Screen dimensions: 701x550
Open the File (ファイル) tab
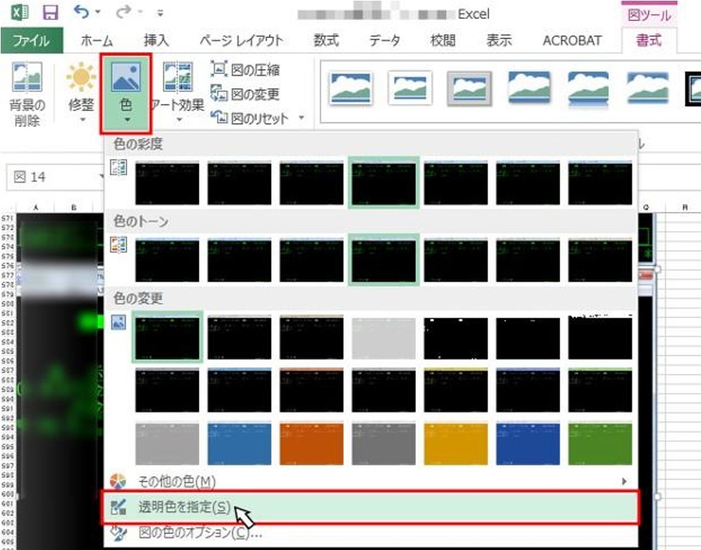click(x=32, y=40)
